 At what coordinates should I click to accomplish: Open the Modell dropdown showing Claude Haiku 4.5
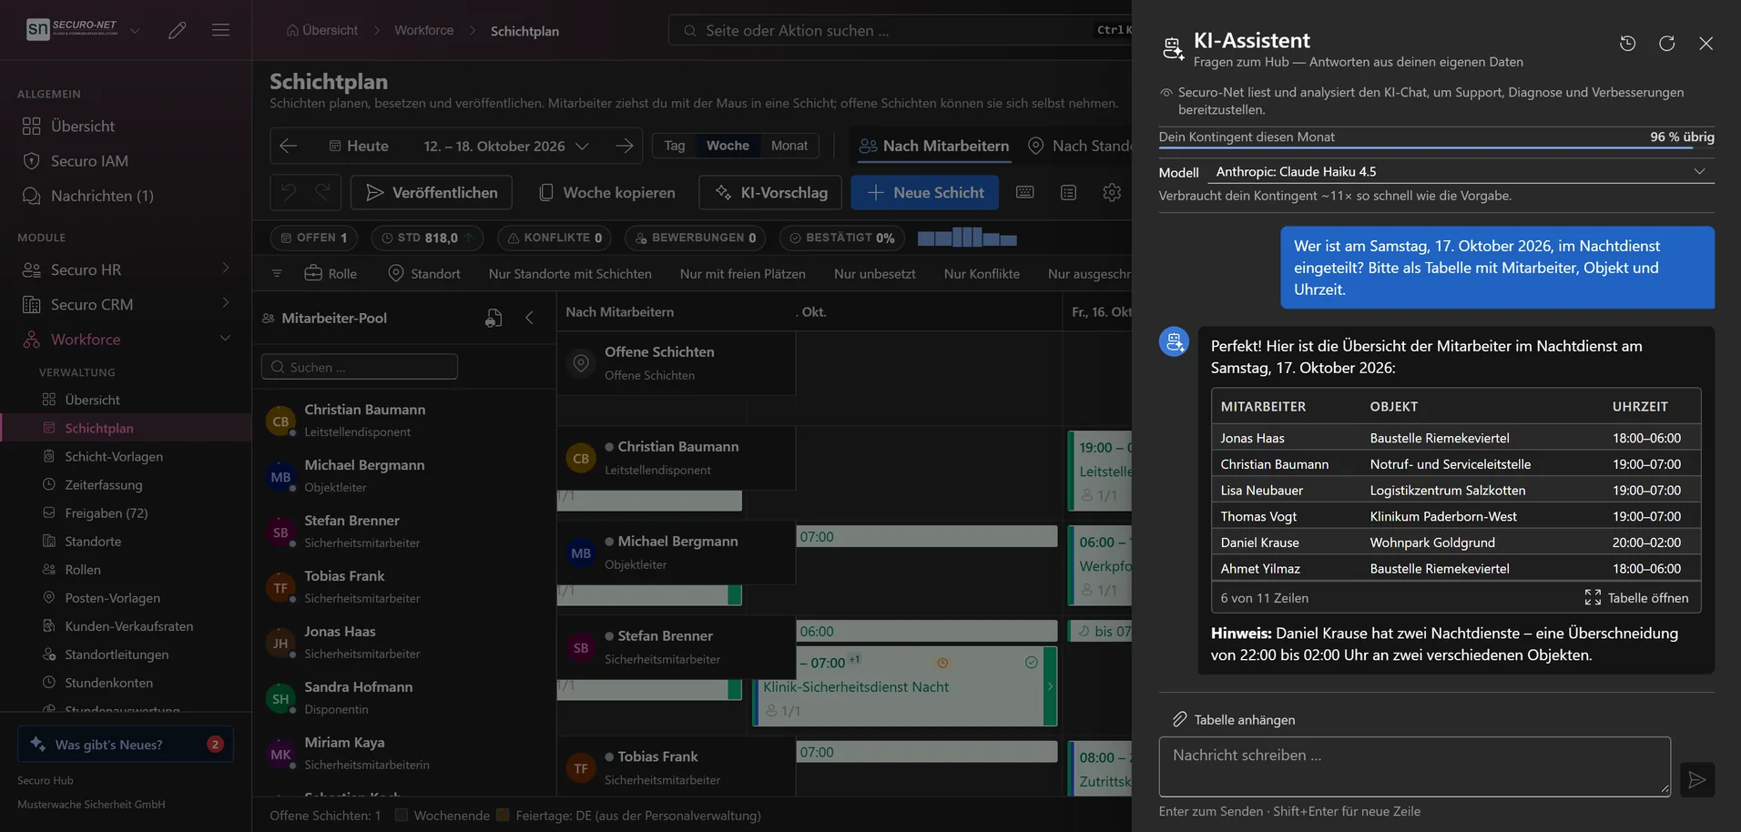coord(1461,171)
